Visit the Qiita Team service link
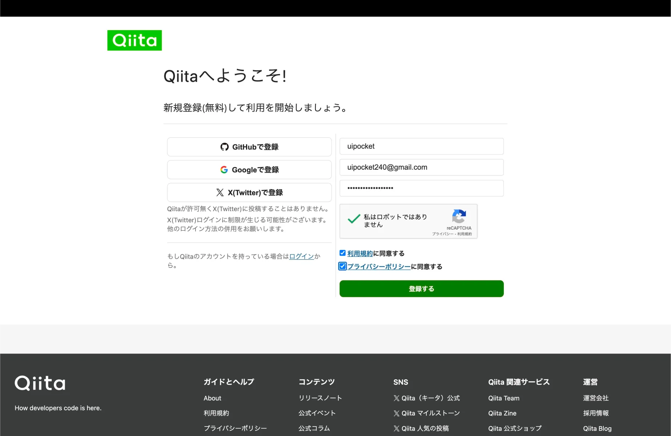The width and height of the screenshot is (671, 436). [503, 398]
